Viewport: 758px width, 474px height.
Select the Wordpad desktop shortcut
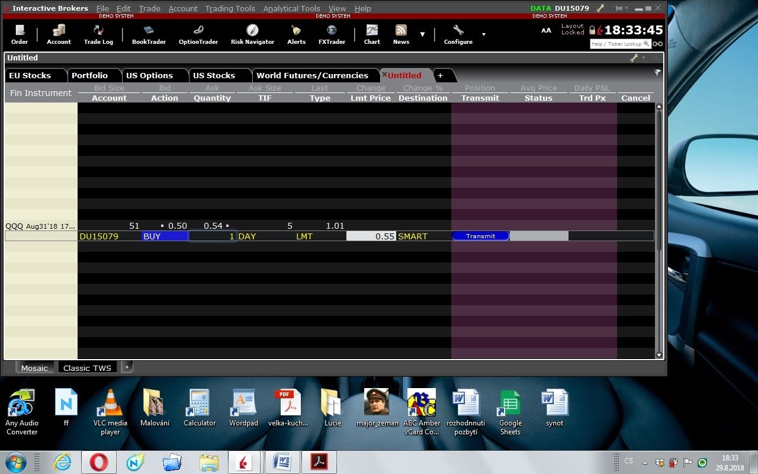click(x=243, y=408)
